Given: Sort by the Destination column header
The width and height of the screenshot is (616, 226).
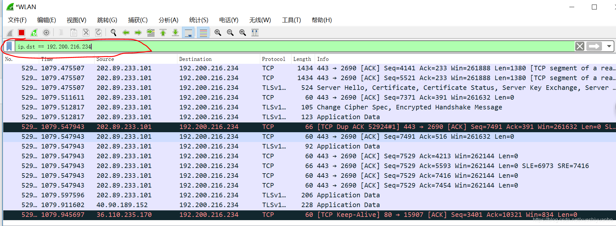Looking at the screenshot, I should [218, 59].
